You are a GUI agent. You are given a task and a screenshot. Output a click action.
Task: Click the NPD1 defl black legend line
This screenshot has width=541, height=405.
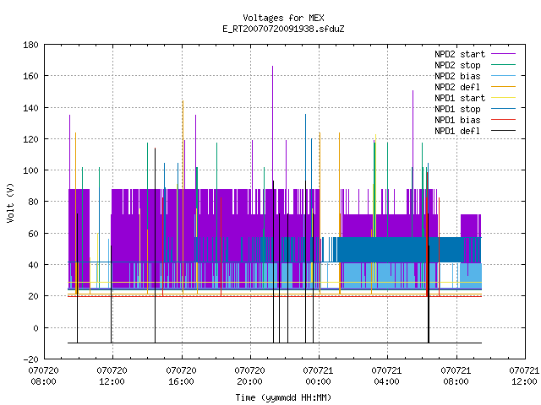pyautogui.click(x=503, y=131)
